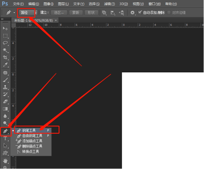
Task: Select the Crop tool
Action: point(5,57)
